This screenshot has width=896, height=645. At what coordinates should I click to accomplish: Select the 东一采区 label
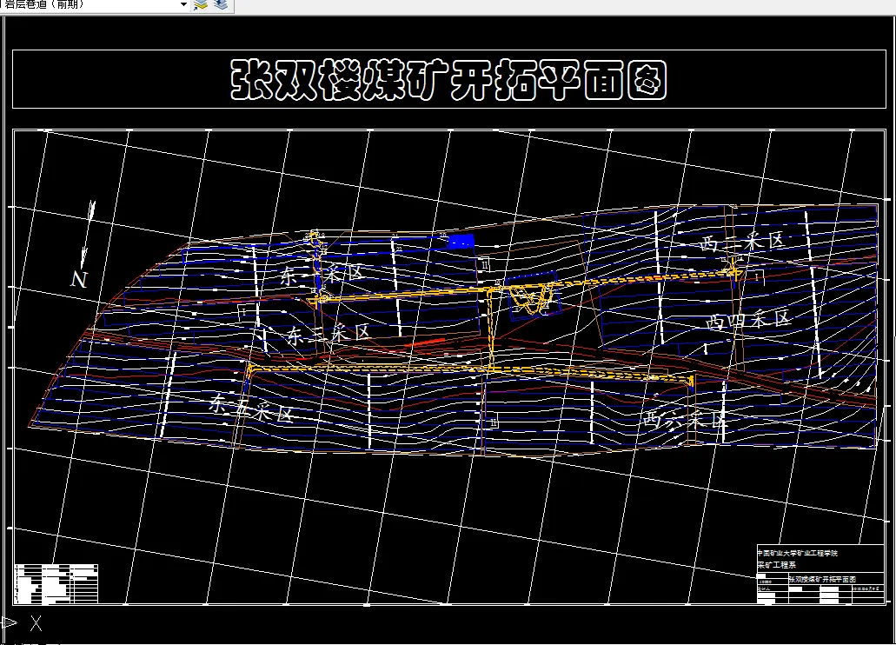click(322, 275)
